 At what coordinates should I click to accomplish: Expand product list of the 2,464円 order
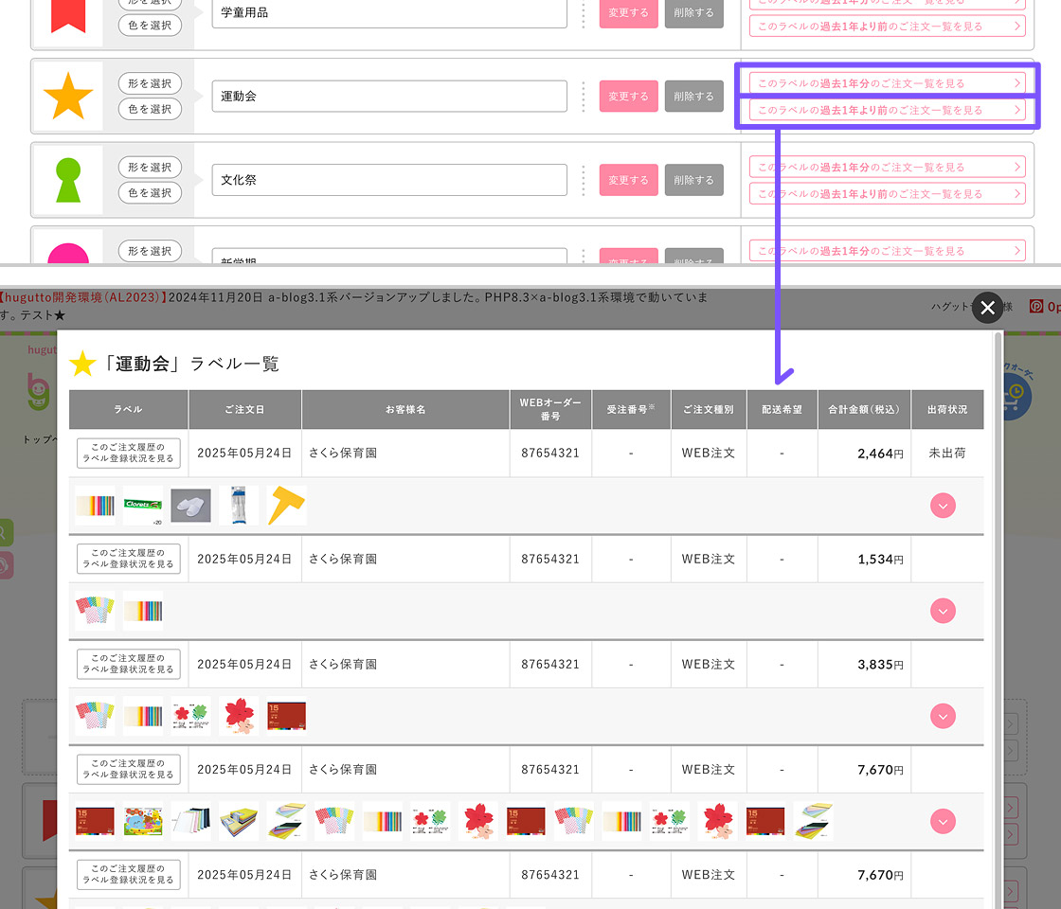pos(943,506)
